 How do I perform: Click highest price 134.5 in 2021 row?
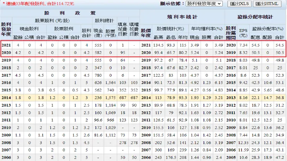(158, 45)
